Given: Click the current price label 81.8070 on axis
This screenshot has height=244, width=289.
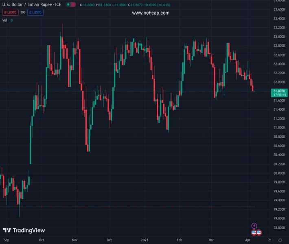Looking at the screenshot, I should pyautogui.click(x=279, y=91).
